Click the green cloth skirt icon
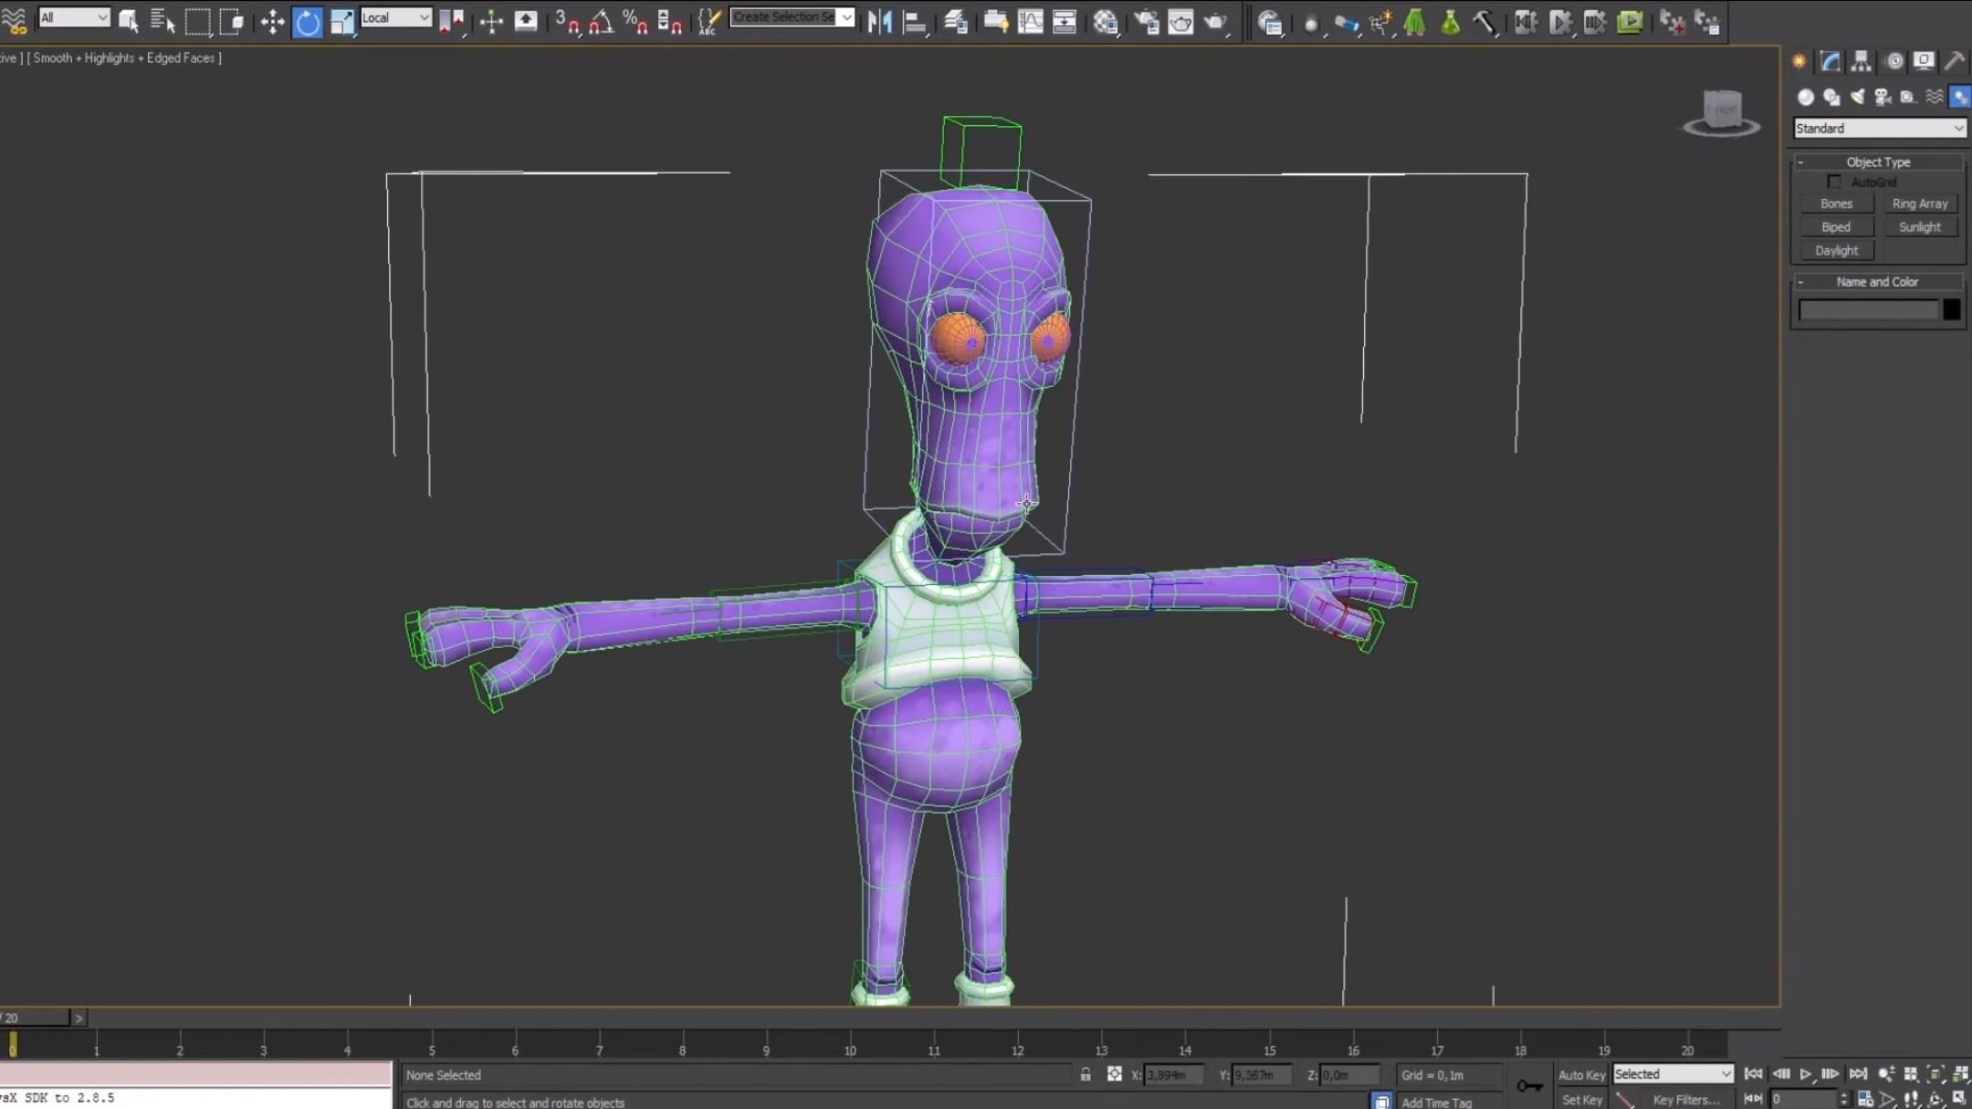Screen dimensions: 1972x1109 (1414, 21)
